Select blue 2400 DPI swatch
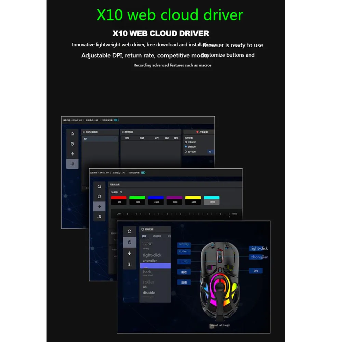The image size is (342, 342). pos(156,200)
